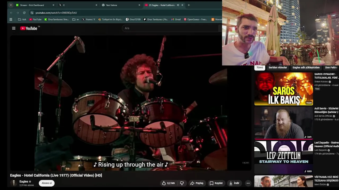The width and height of the screenshot is (339, 190).
Task: Open site information icon in address bar
Action: 32,13
